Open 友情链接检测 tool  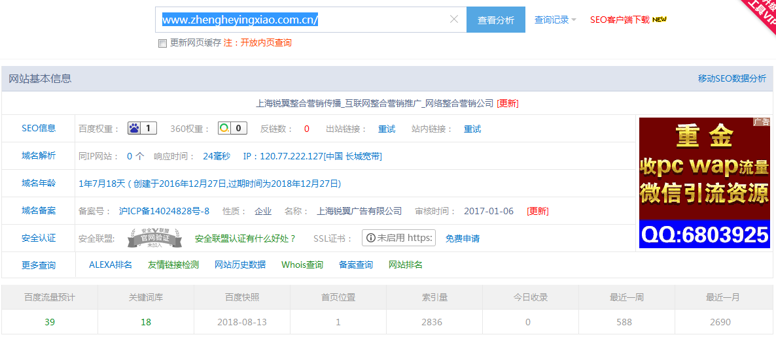(173, 265)
